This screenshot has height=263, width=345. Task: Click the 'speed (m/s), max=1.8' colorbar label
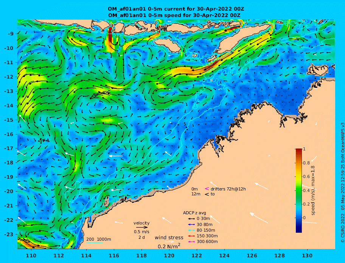pos(313,190)
